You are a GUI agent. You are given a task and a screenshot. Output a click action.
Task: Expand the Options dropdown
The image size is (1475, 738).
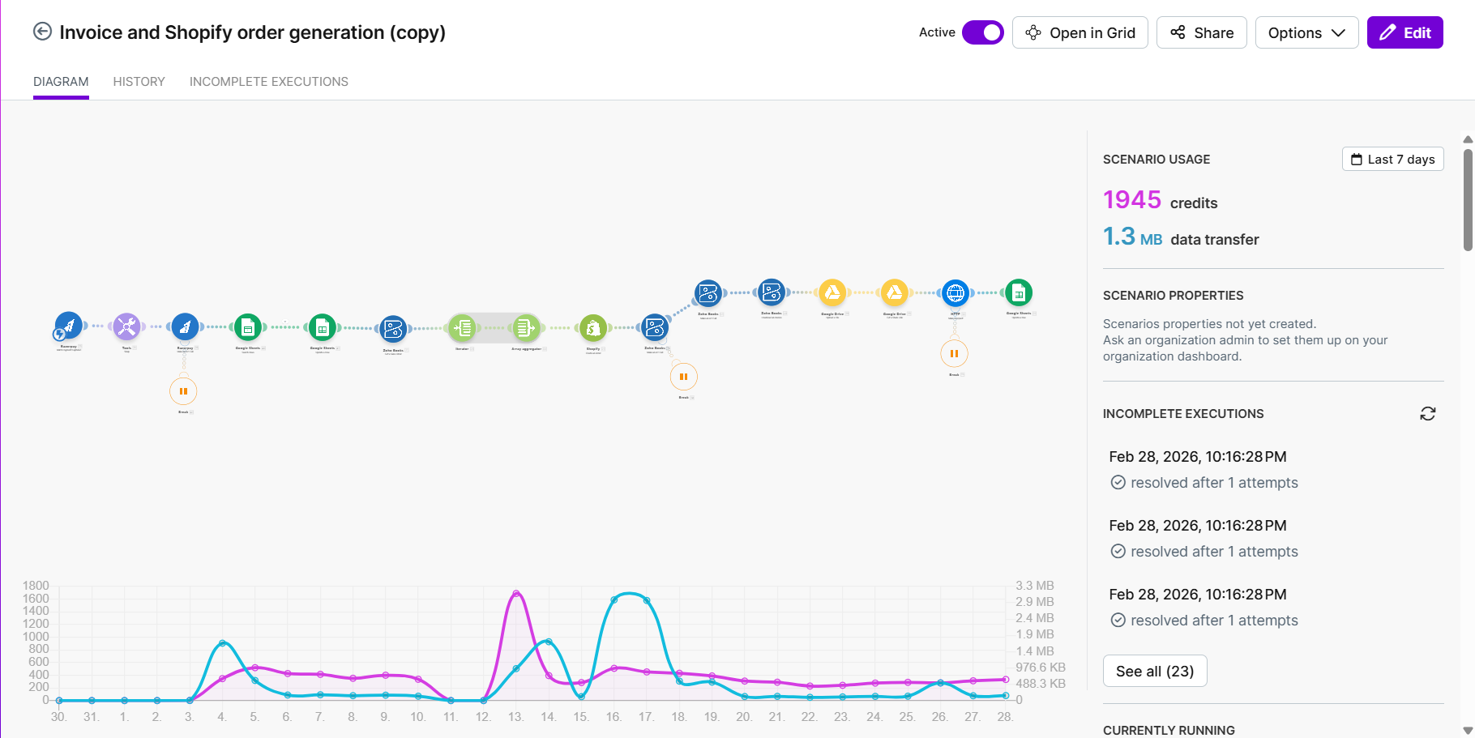click(x=1306, y=32)
